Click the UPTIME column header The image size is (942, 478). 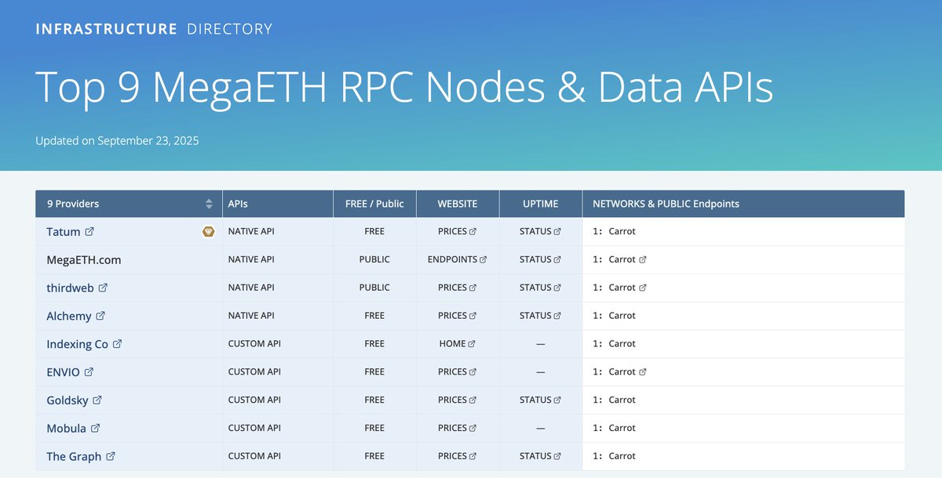(x=541, y=204)
